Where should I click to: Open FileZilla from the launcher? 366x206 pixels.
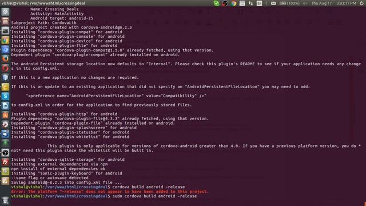tap(5, 162)
